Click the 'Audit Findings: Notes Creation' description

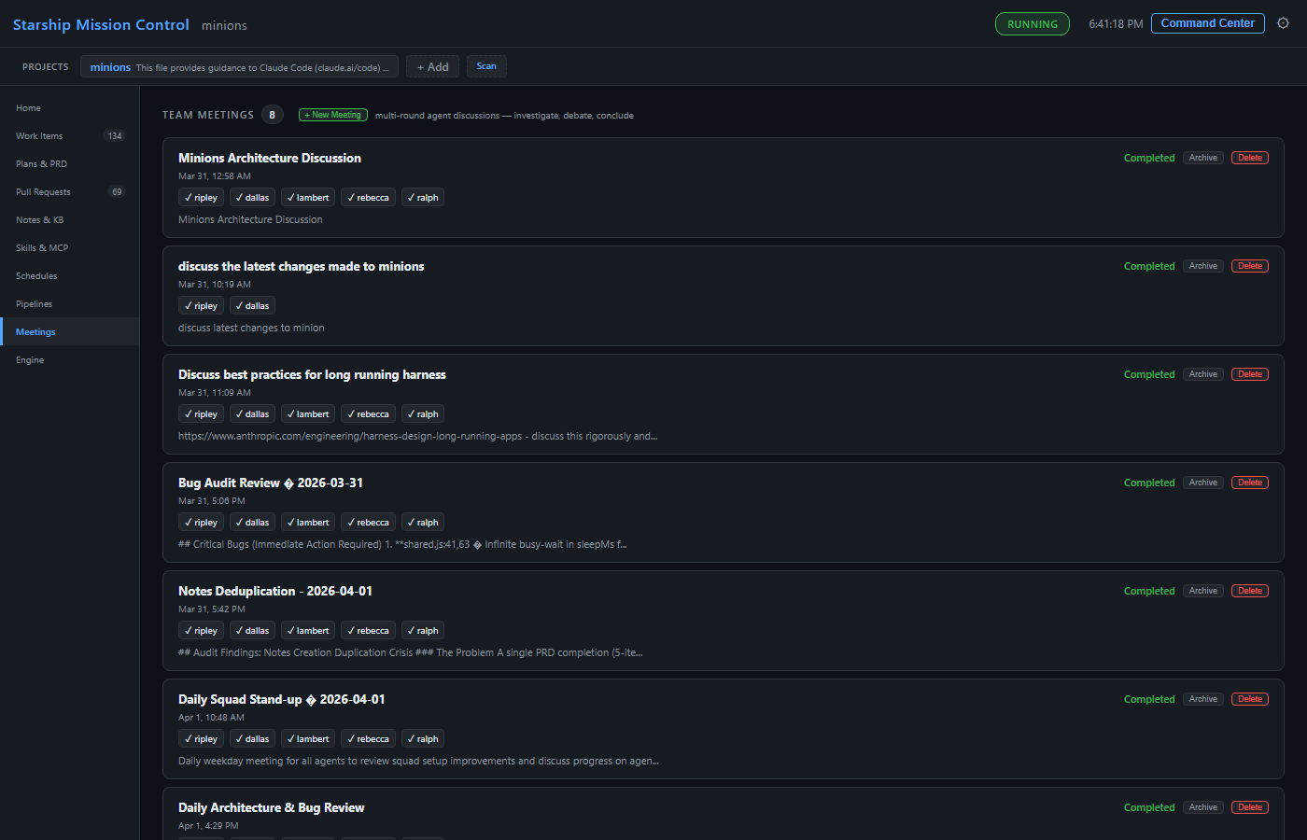[410, 653]
